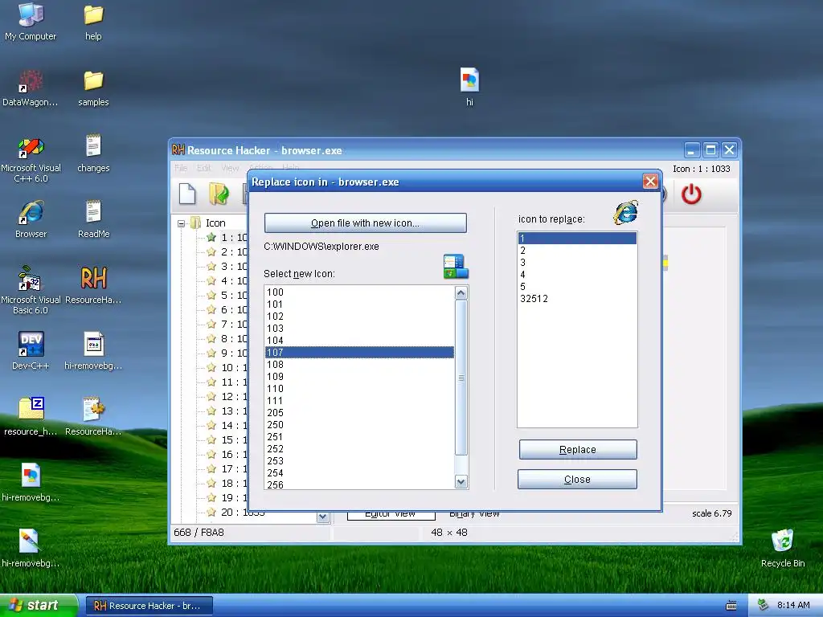The width and height of the screenshot is (823, 617).
Task: Select tree item 5 under Icon node
Action: (x=227, y=296)
